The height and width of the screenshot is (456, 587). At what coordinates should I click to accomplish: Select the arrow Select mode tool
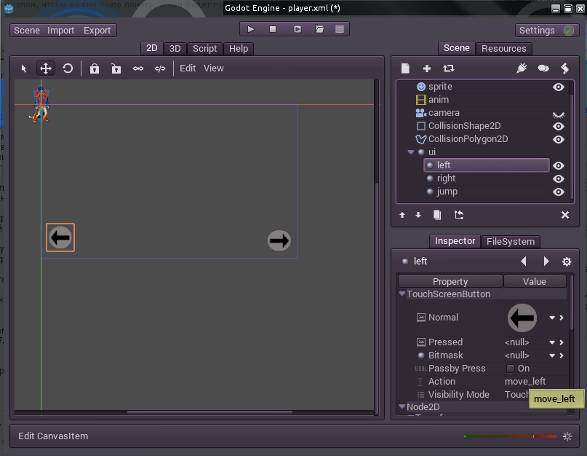pos(24,68)
